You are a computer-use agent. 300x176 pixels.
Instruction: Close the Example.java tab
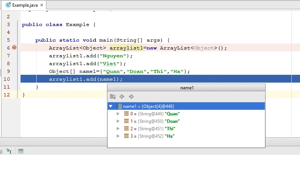click(42, 5)
